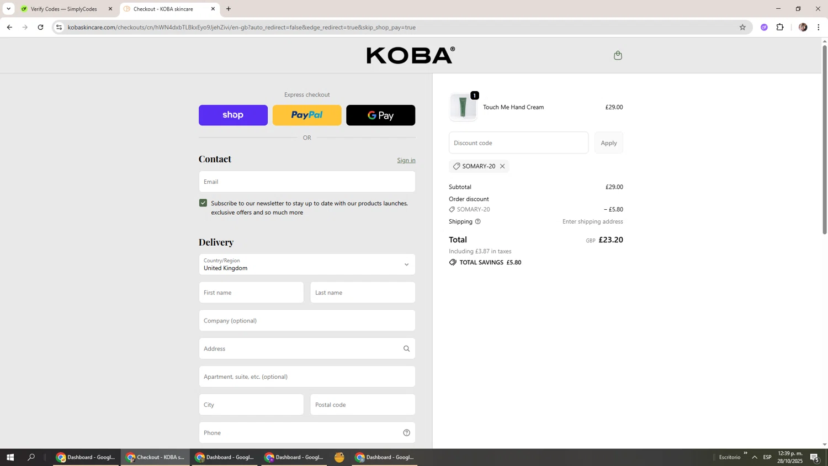This screenshot has height=466, width=828.
Task: Pay with the Google Pay button
Action: click(381, 115)
